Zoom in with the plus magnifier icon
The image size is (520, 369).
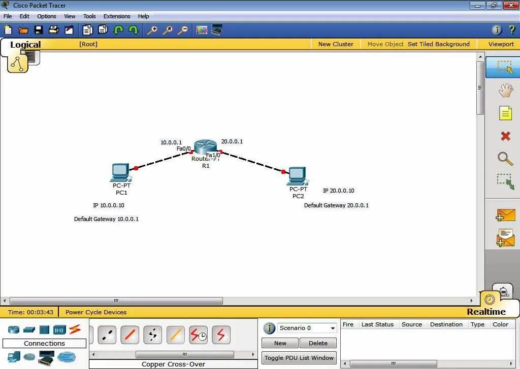pyautogui.click(x=152, y=30)
